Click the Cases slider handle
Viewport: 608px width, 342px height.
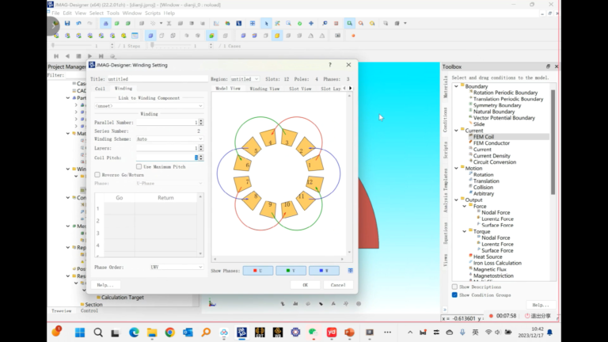152,45
